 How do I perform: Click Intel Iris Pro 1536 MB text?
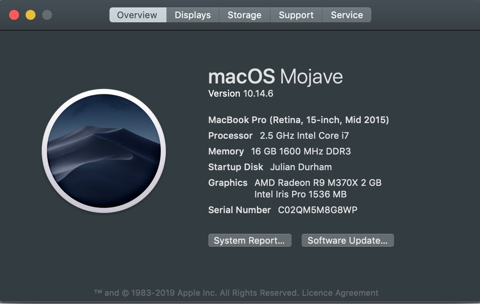[301, 195]
